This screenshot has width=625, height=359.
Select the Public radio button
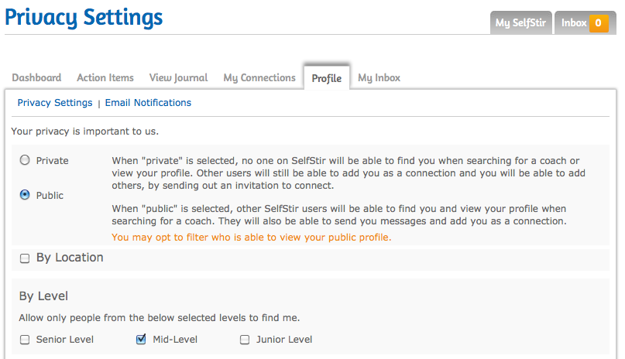(x=25, y=195)
